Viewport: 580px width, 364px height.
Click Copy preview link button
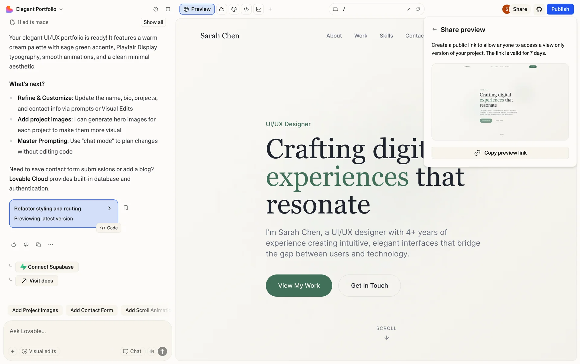click(x=500, y=153)
